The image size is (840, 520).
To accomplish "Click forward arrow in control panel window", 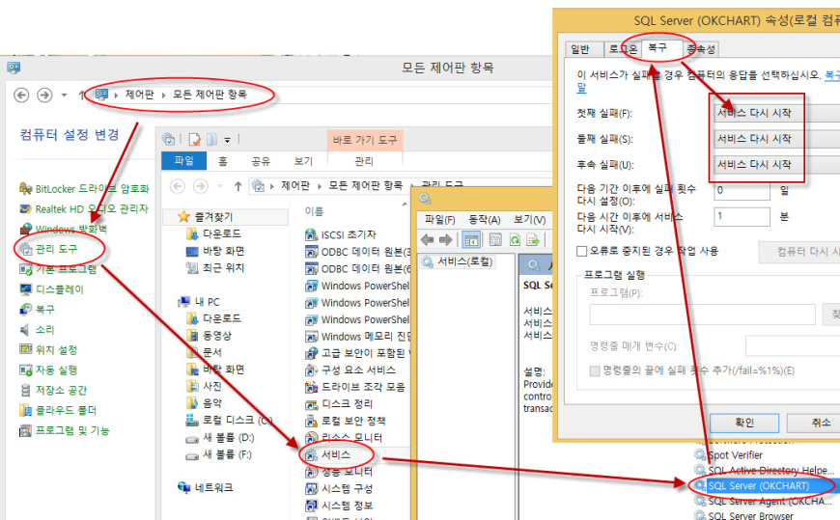I will pos(44,96).
